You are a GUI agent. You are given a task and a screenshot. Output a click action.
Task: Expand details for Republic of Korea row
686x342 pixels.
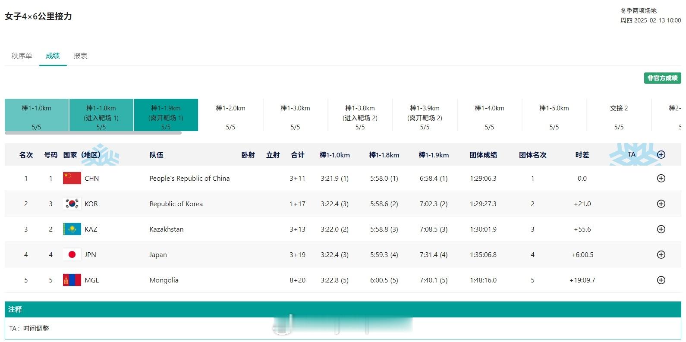coord(661,204)
